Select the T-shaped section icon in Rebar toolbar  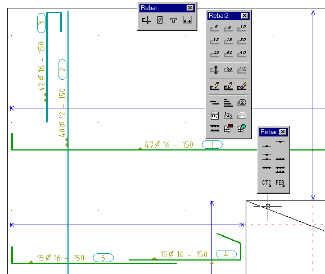(x=173, y=20)
